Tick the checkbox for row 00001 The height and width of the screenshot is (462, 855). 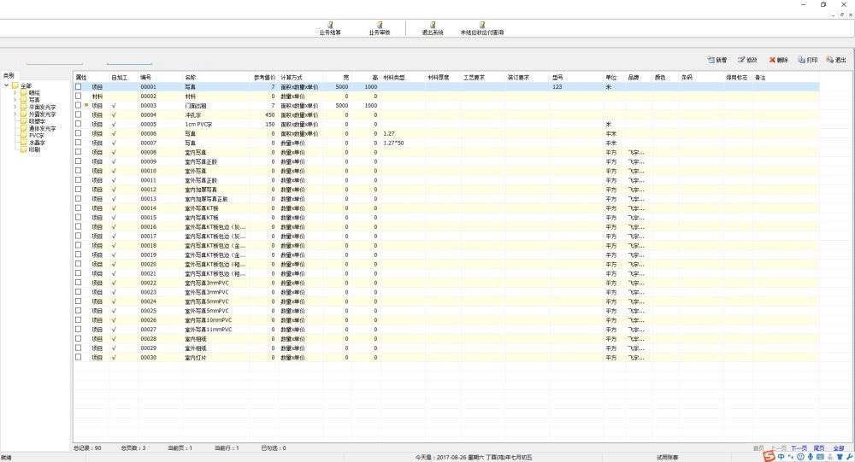[x=79, y=86]
